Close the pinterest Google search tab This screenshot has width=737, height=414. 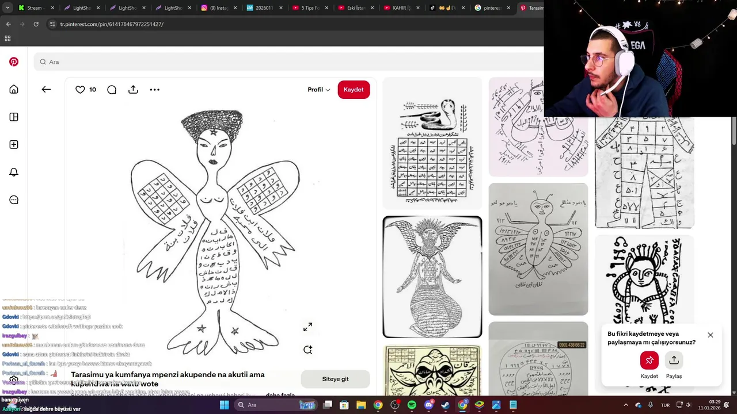[x=508, y=8]
